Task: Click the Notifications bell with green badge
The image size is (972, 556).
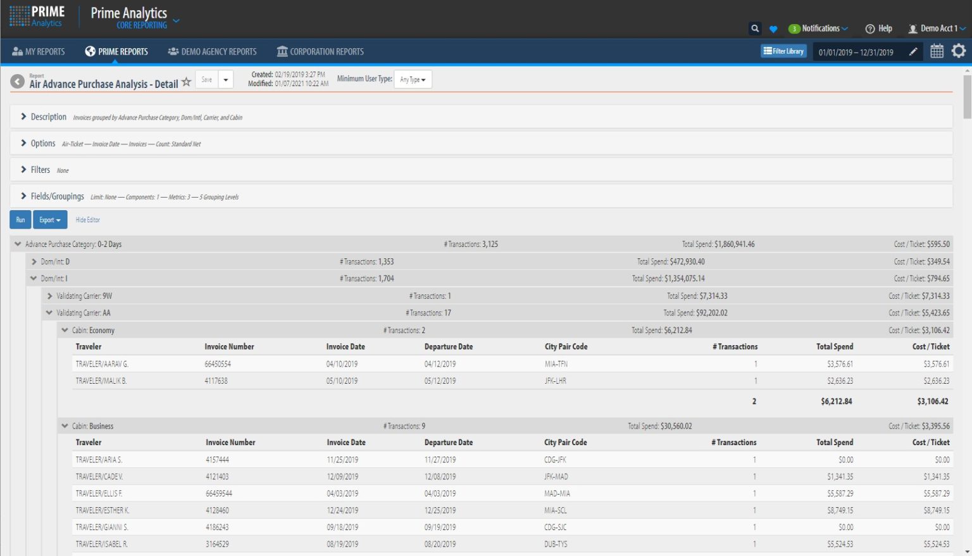Action: (794, 28)
